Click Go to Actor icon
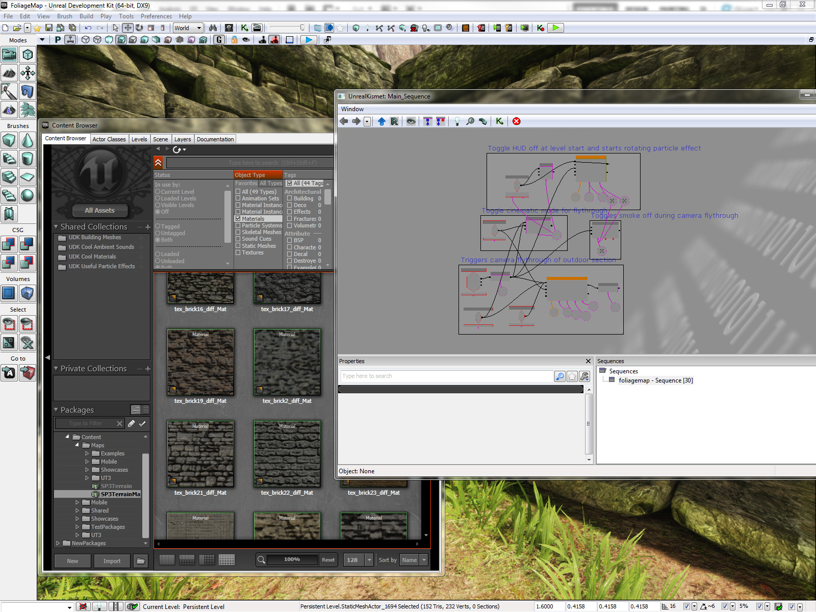 pyautogui.click(x=9, y=373)
